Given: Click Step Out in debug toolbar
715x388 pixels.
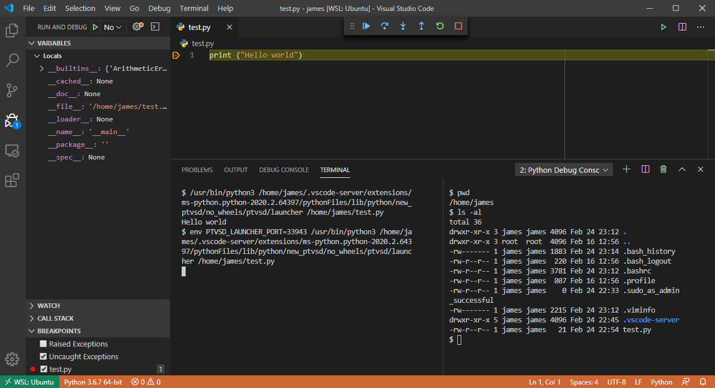Looking at the screenshot, I should [x=422, y=26].
